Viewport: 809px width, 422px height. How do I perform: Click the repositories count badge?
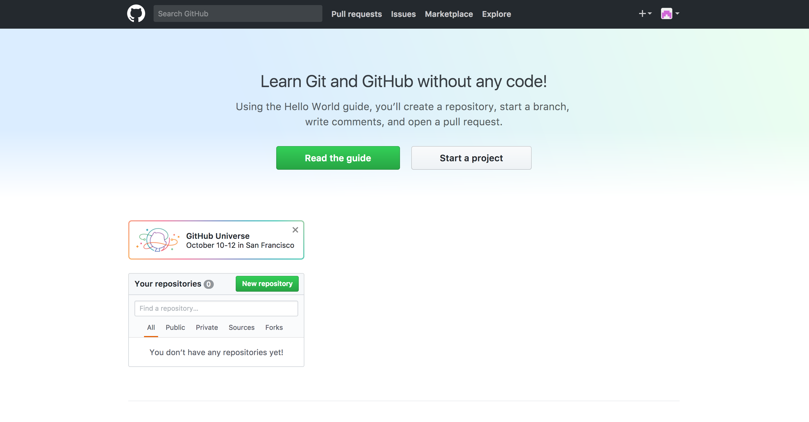pyautogui.click(x=208, y=284)
